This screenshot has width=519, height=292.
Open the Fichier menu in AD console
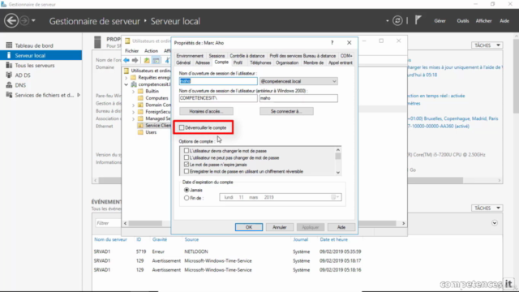(131, 50)
